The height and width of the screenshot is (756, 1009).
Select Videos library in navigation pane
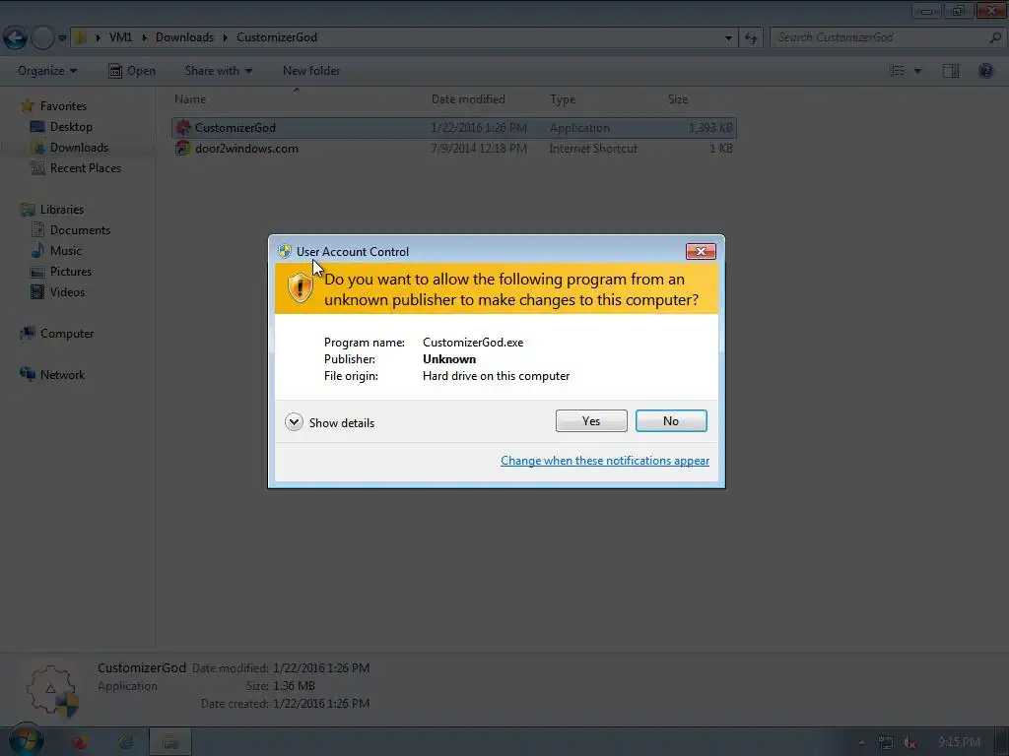[67, 291]
